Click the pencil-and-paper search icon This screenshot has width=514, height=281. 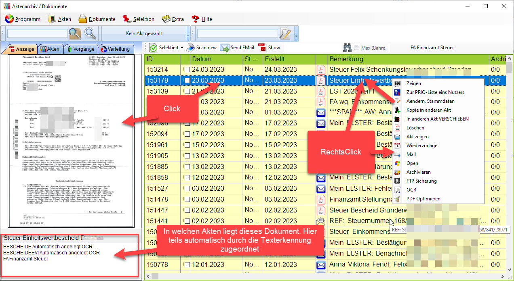pyautogui.click(x=286, y=33)
